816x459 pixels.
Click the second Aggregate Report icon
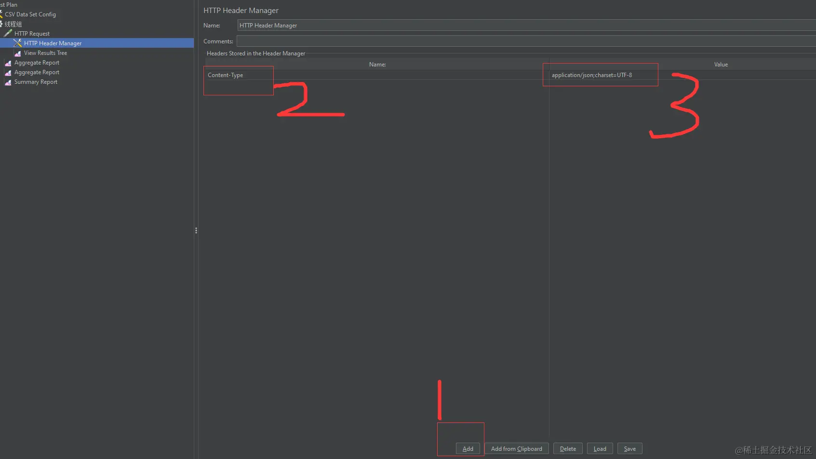(x=8, y=72)
